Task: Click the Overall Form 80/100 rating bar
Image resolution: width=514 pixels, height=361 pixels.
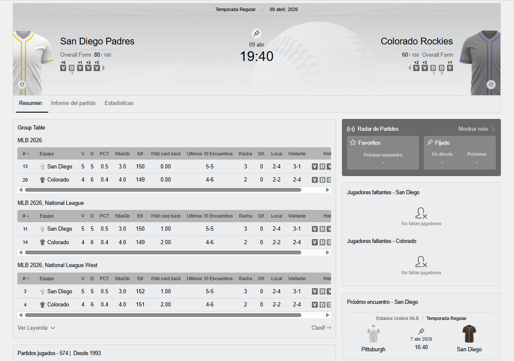Action: click(x=86, y=55)
